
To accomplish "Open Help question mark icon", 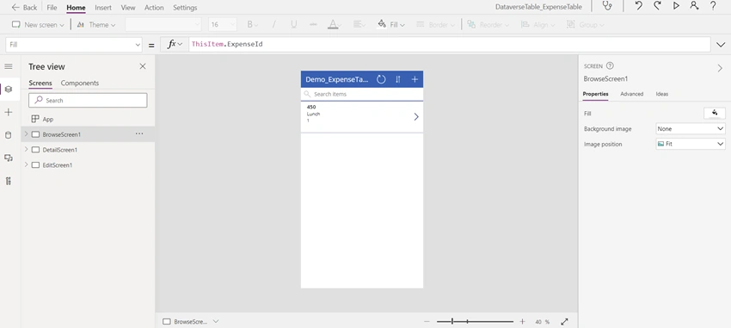I will point(713,6).
